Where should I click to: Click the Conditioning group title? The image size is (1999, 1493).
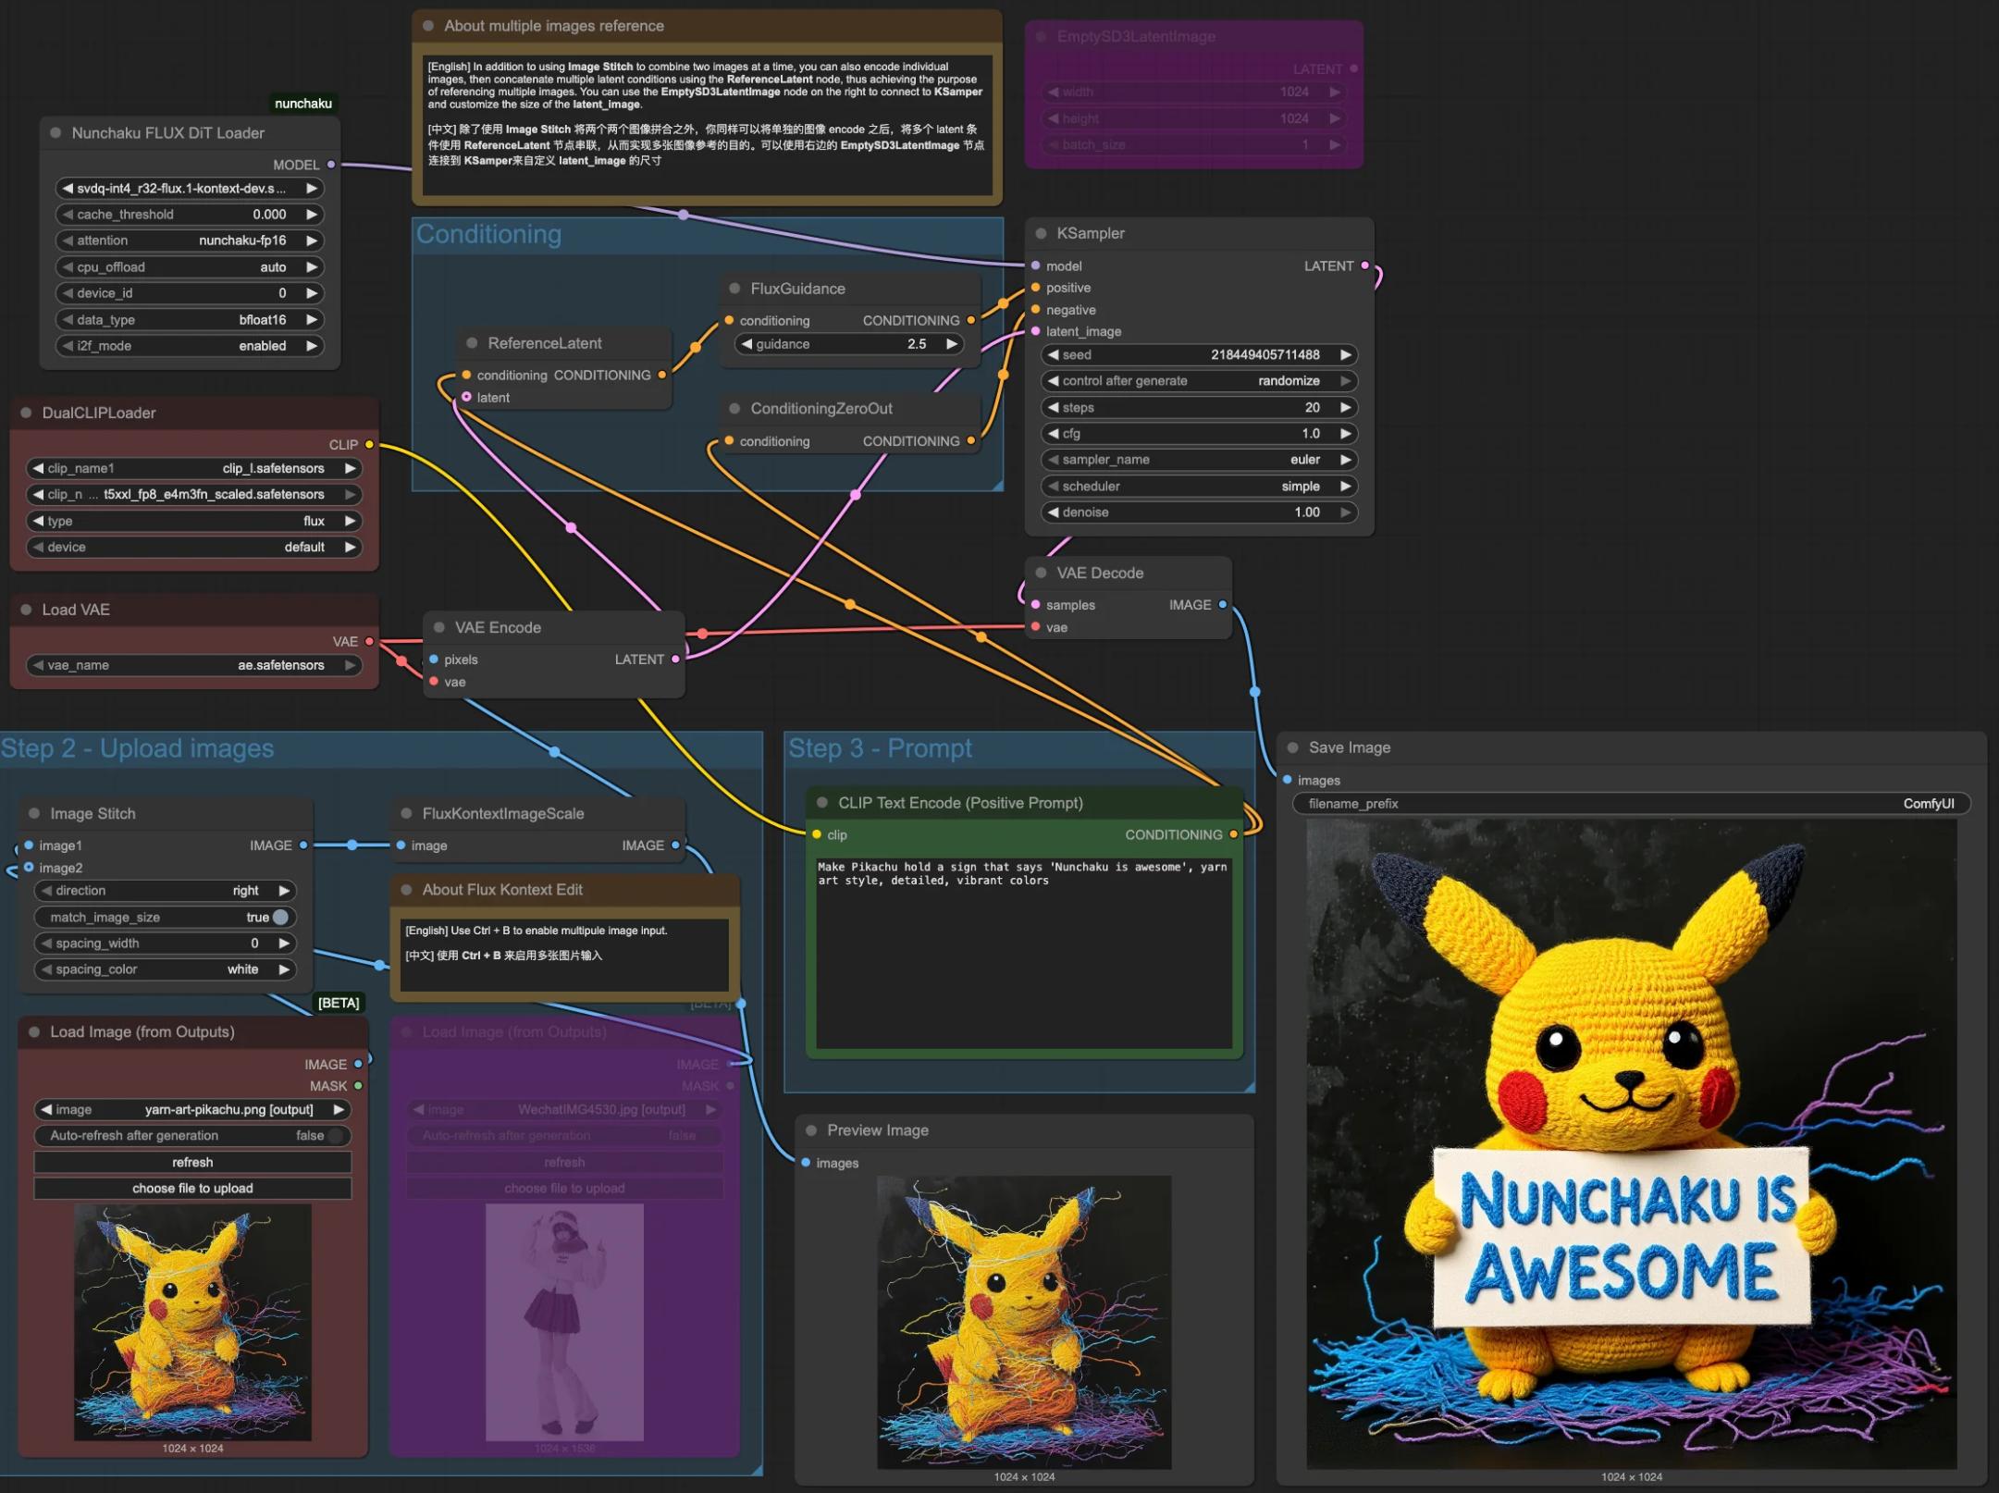488,234
